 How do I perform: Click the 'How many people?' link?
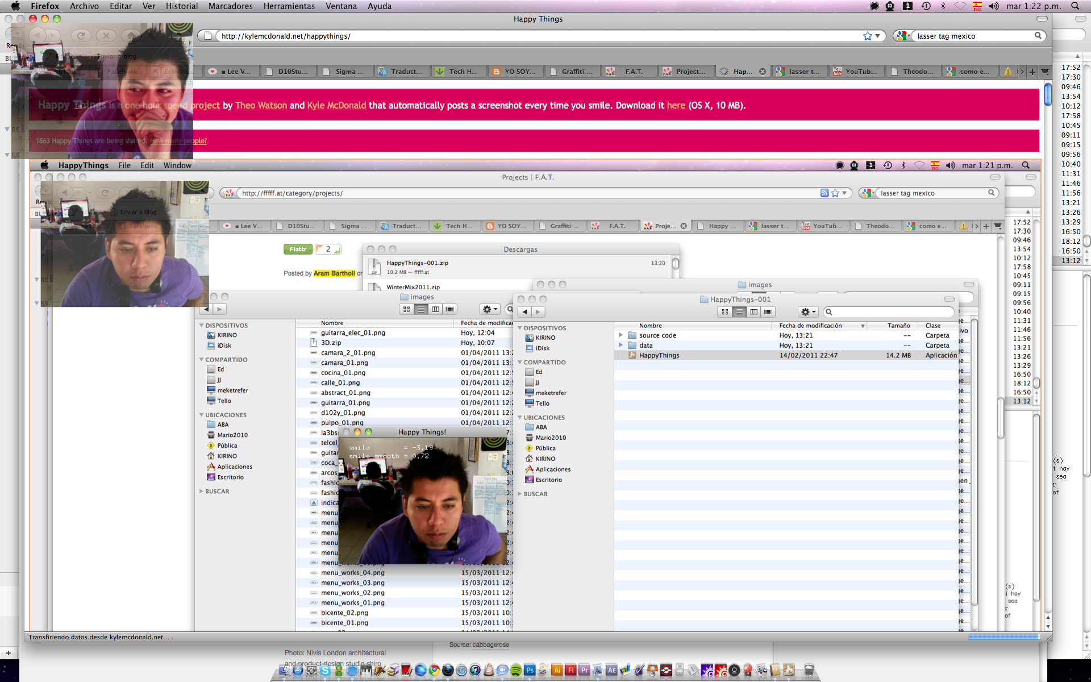[178, 141]
